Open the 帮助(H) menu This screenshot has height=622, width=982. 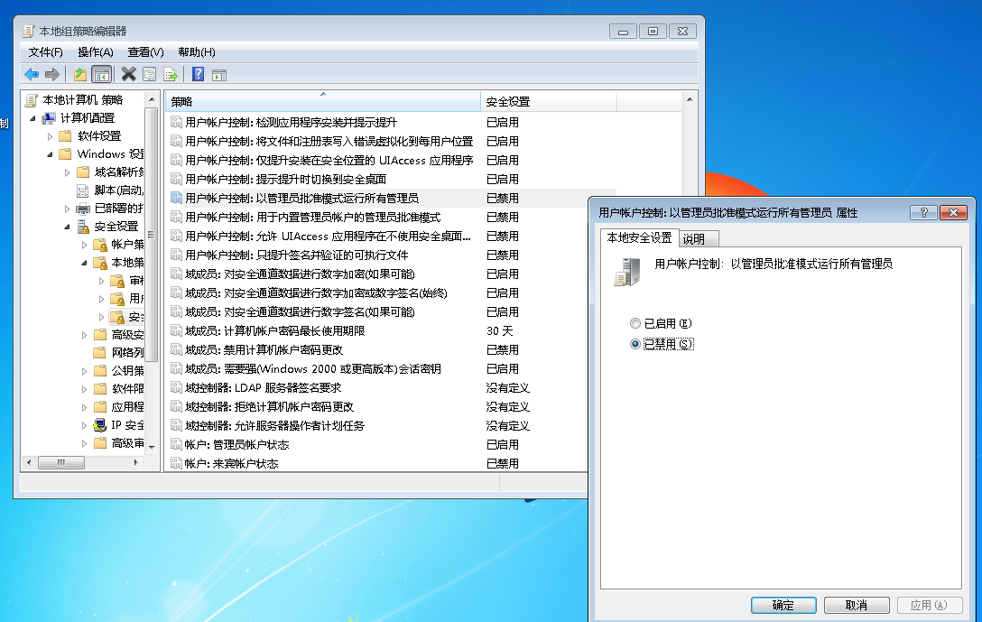[x=196, y=52]
